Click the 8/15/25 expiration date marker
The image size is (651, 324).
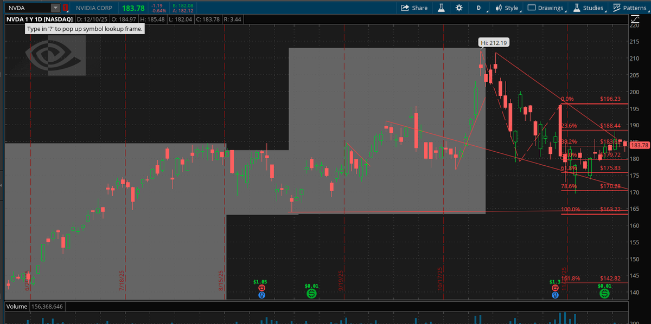click(222, 281)
